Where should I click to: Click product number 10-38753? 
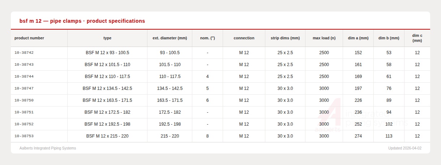24,136
